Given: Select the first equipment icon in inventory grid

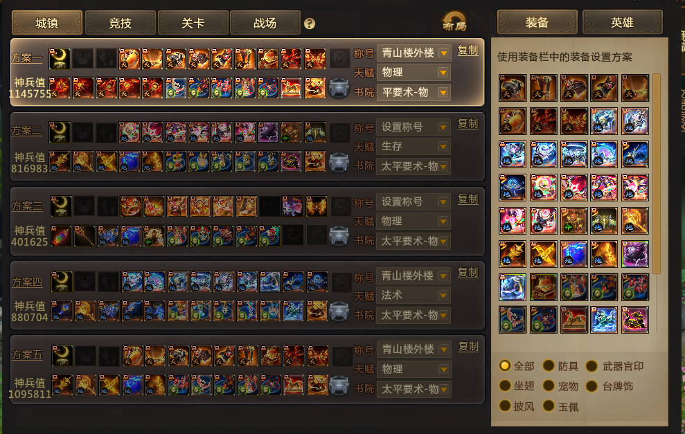Looking at the screenshot, I should tap(513, 88).
